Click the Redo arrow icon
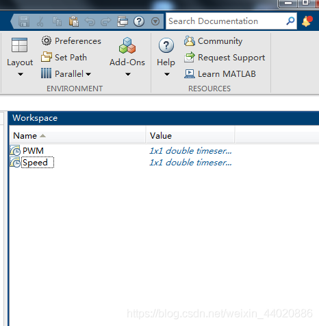 click(106, 22)
